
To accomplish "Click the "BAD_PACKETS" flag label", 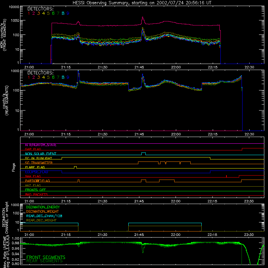I will pyautogui.click(x=37, y=194).
